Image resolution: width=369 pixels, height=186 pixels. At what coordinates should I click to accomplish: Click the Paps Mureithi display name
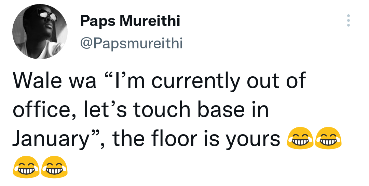[x=130, y=21]
